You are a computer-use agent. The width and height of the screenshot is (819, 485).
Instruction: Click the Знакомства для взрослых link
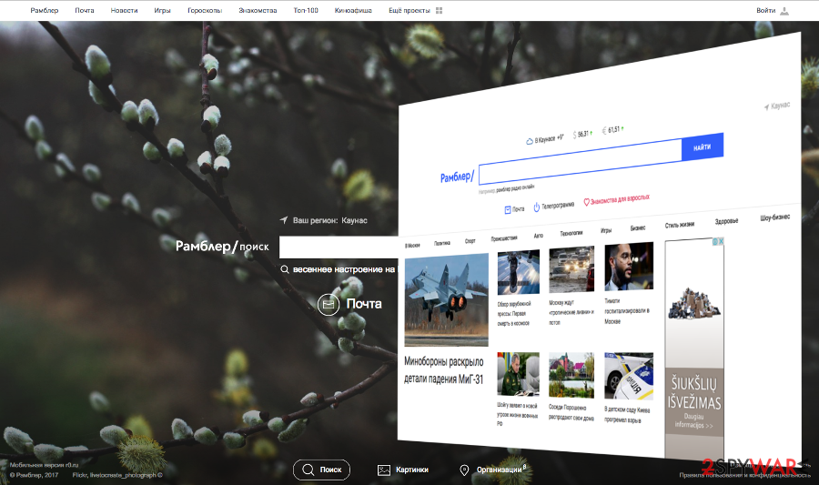[616, 200]
